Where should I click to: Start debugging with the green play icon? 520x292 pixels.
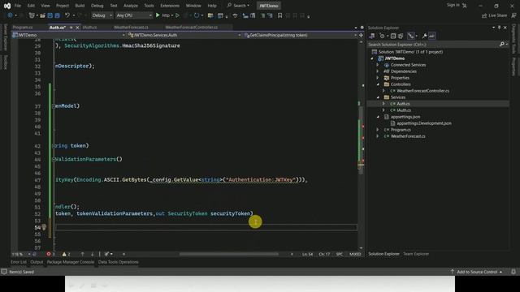tap(158, 15)
